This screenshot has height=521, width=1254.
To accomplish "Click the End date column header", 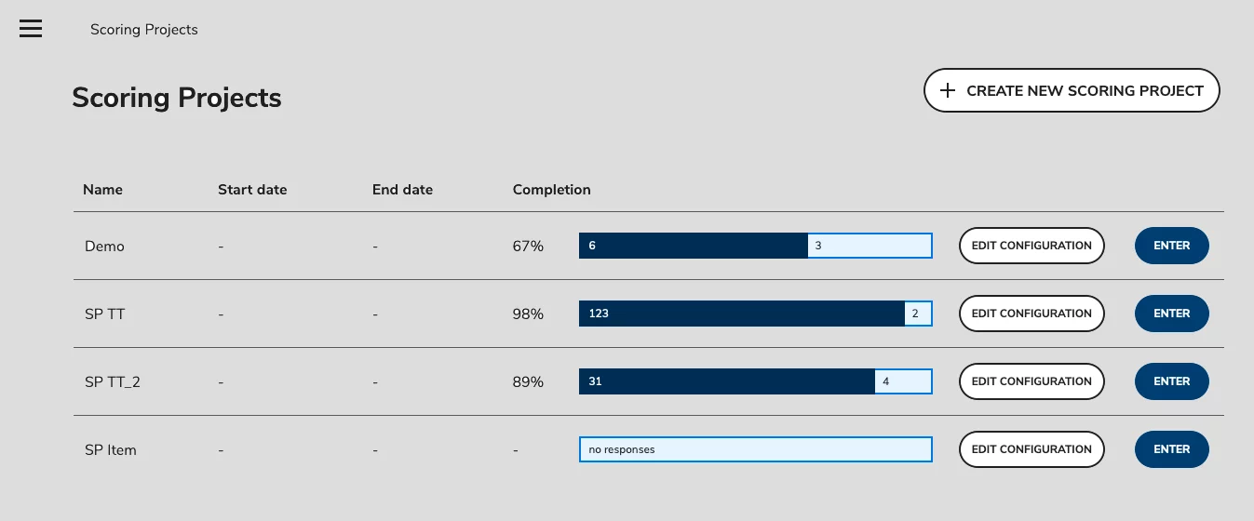I will [402, 190].
